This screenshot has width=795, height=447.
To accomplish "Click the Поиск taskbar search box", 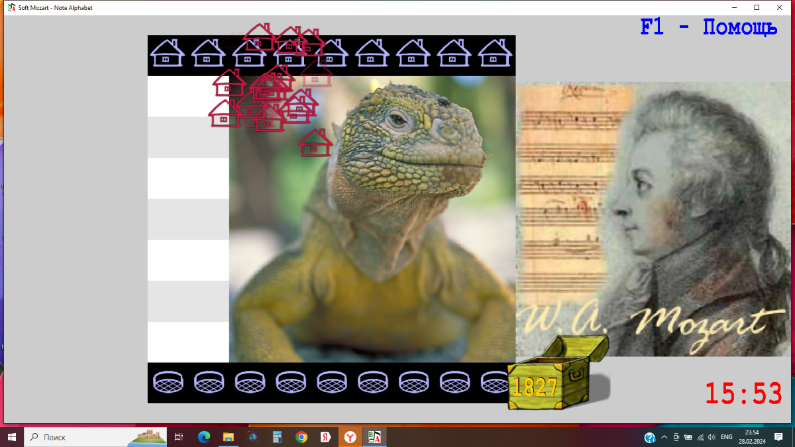I will 96,437.
